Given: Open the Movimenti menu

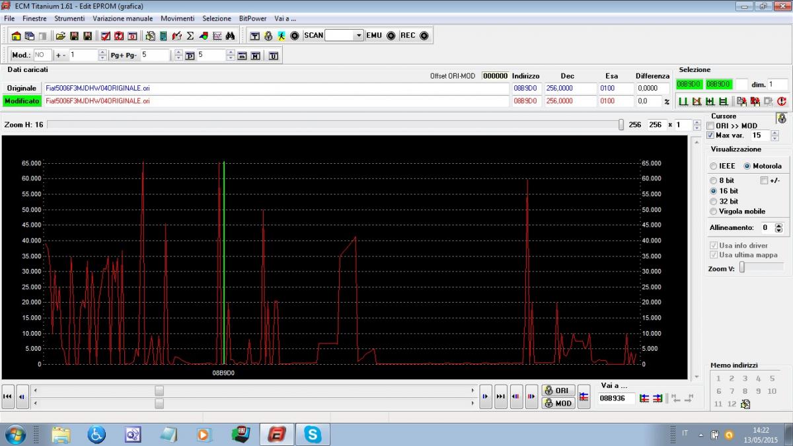Looking at the screenshot, I should [x=177, y=19].
